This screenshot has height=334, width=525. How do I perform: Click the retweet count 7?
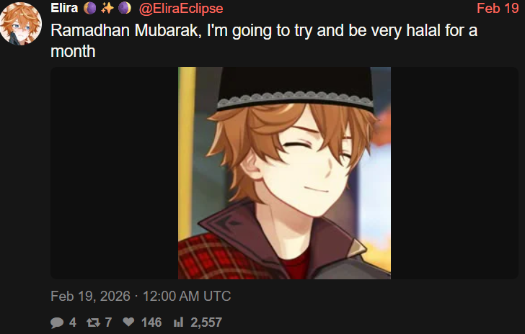click(108, 322)
